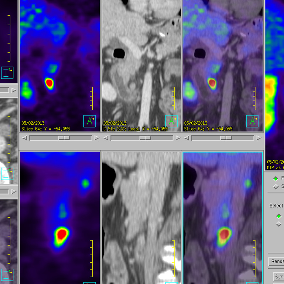Image resolution: width=284 pixels, height=284 pixels.
Task: Click the 'I' orientation icon on the fused axial strip
Action: click(x=7, y=275)
